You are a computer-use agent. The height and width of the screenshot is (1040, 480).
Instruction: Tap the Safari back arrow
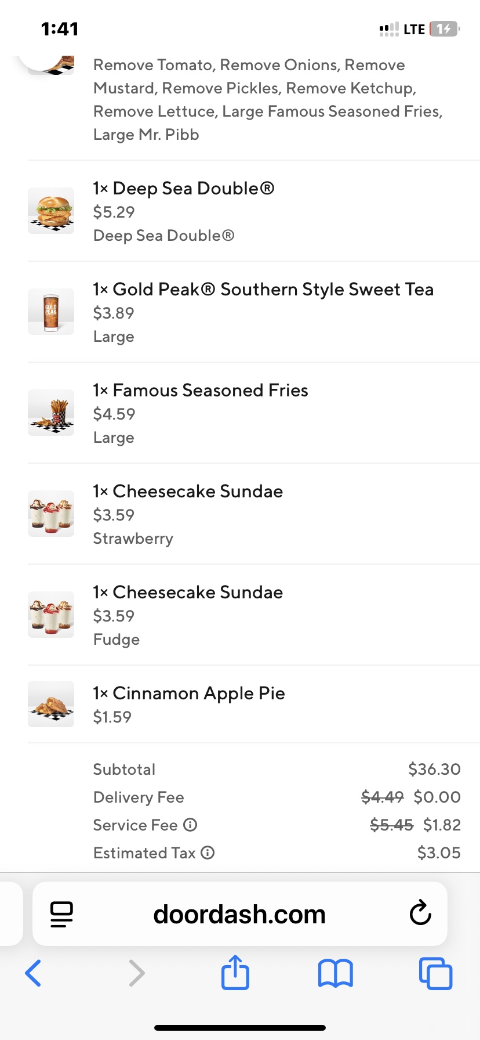34,973
